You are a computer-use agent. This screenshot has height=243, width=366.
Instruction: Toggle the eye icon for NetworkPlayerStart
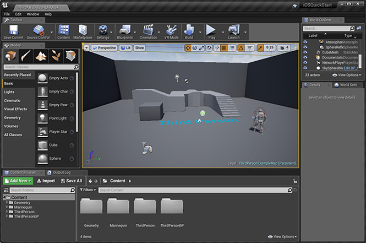[x=305, y=63]
